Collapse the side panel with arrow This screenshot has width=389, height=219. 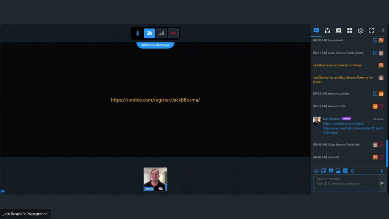tap(383, 30)
